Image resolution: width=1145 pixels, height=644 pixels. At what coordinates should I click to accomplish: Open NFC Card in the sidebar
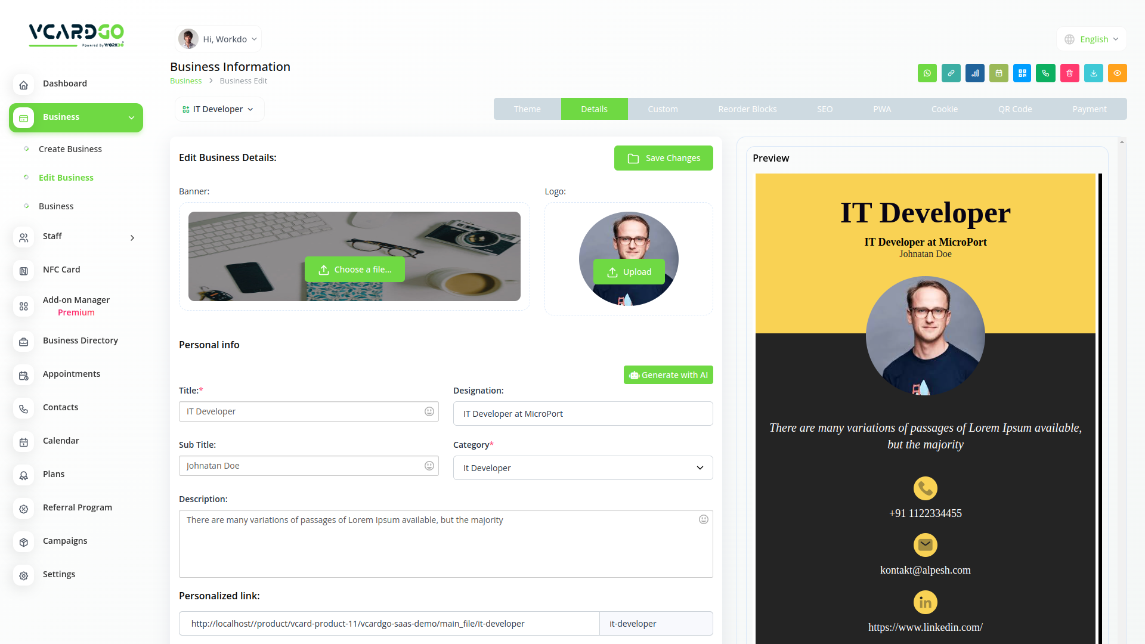coord(61,270)
